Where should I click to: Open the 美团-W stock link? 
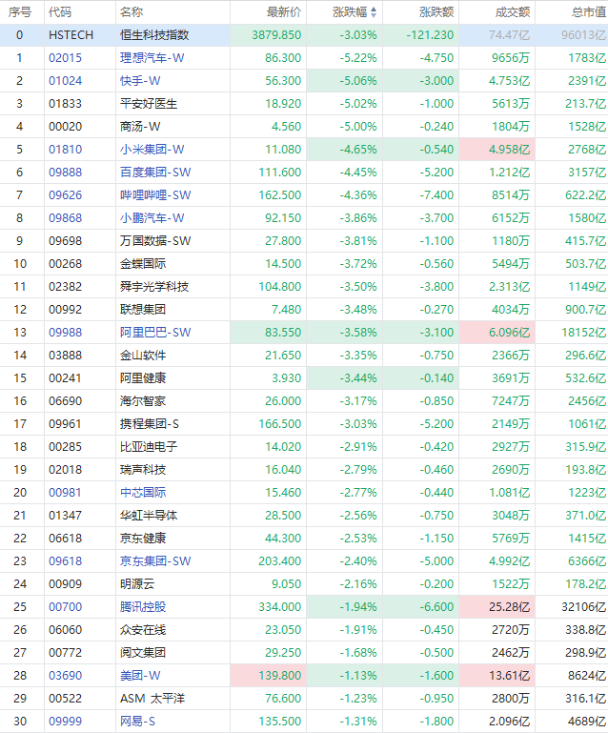[140, 677]
